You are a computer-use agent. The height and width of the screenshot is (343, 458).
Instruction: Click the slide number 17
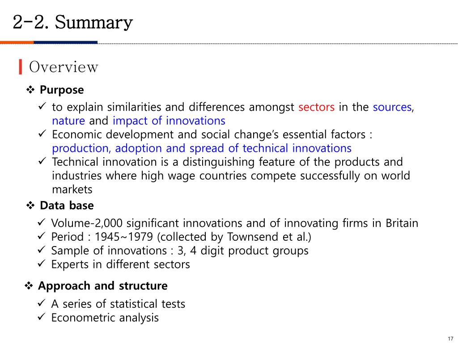pyautogui.click(x=450, y=339)
